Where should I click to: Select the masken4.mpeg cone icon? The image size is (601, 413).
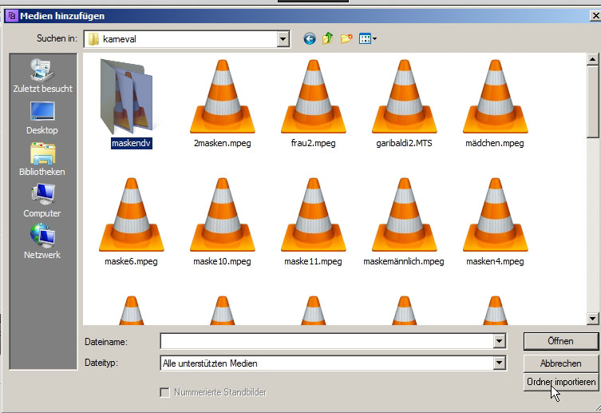click(x=495, y=214)
